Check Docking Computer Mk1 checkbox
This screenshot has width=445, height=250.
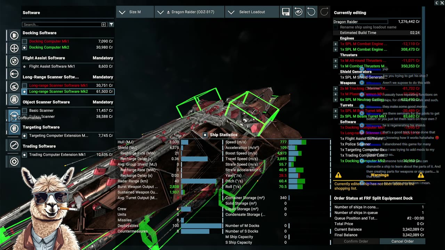point(24,41)
